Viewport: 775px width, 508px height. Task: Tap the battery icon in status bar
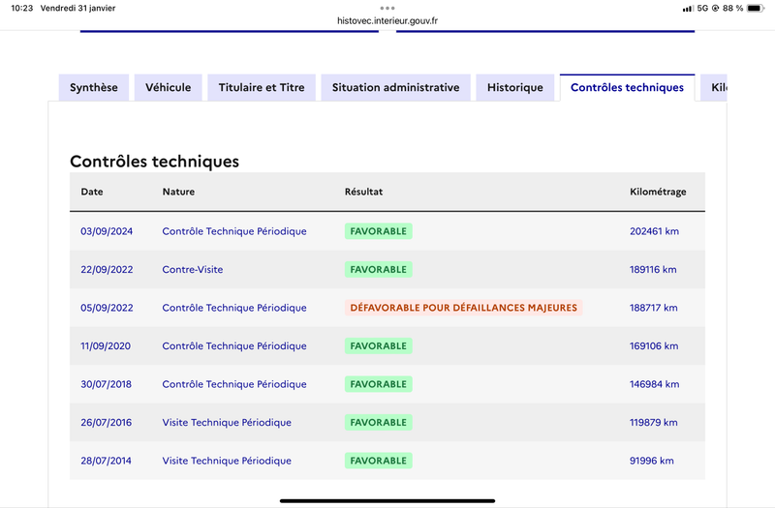coord(756,9)
